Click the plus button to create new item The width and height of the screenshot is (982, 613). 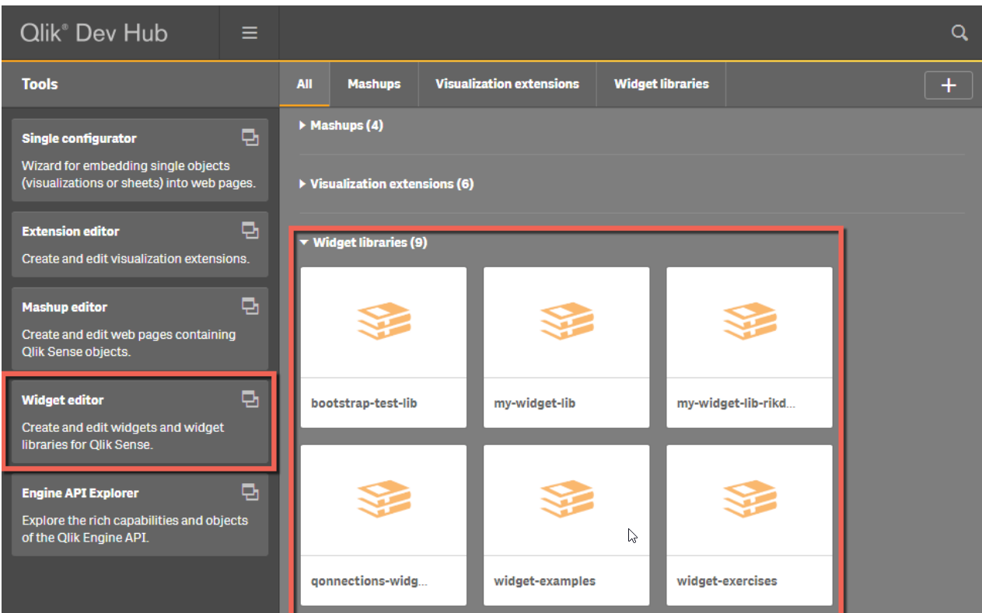949,85
